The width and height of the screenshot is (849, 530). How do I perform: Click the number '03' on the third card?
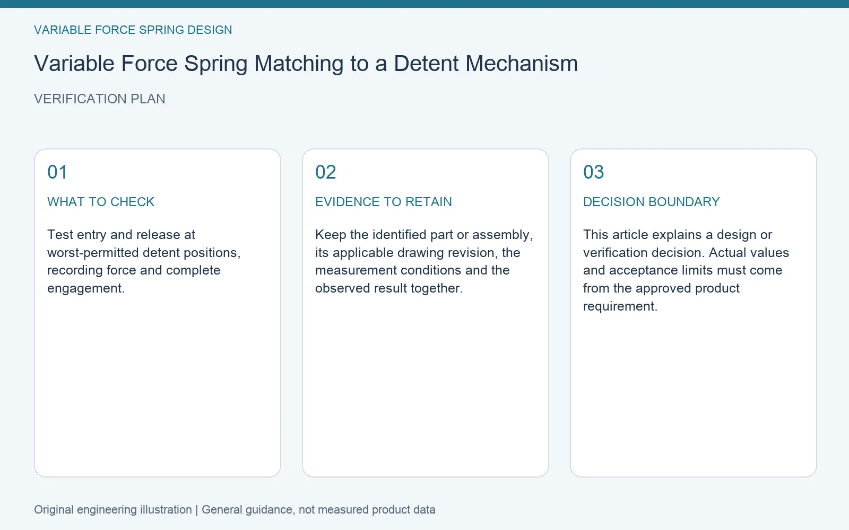(594, 172)
